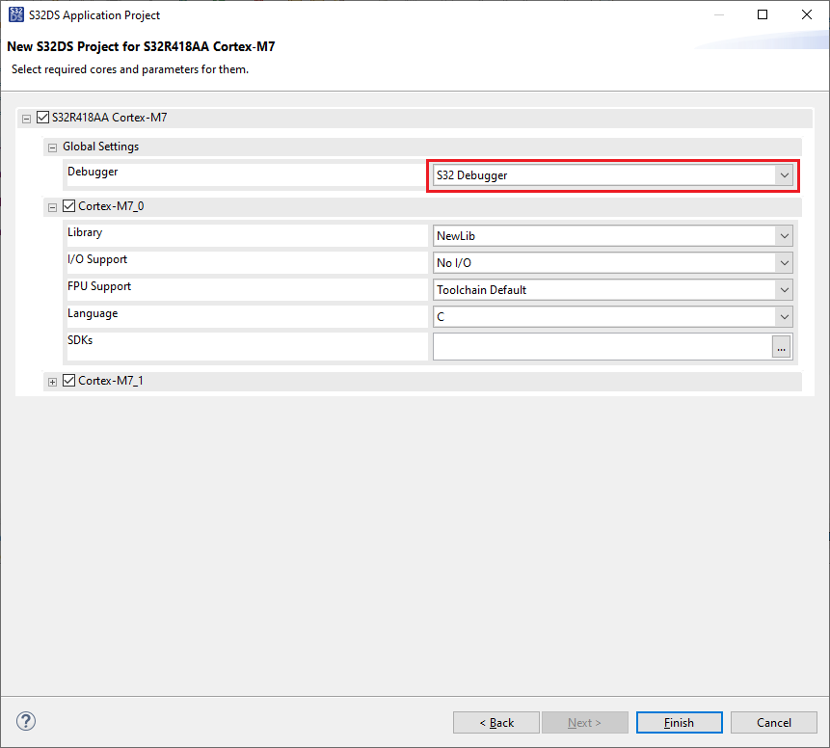Click the Debugger dropdown arrow icon
This screenshot has height=748, width=830.
pyautogui.click(x=784, y=175)
